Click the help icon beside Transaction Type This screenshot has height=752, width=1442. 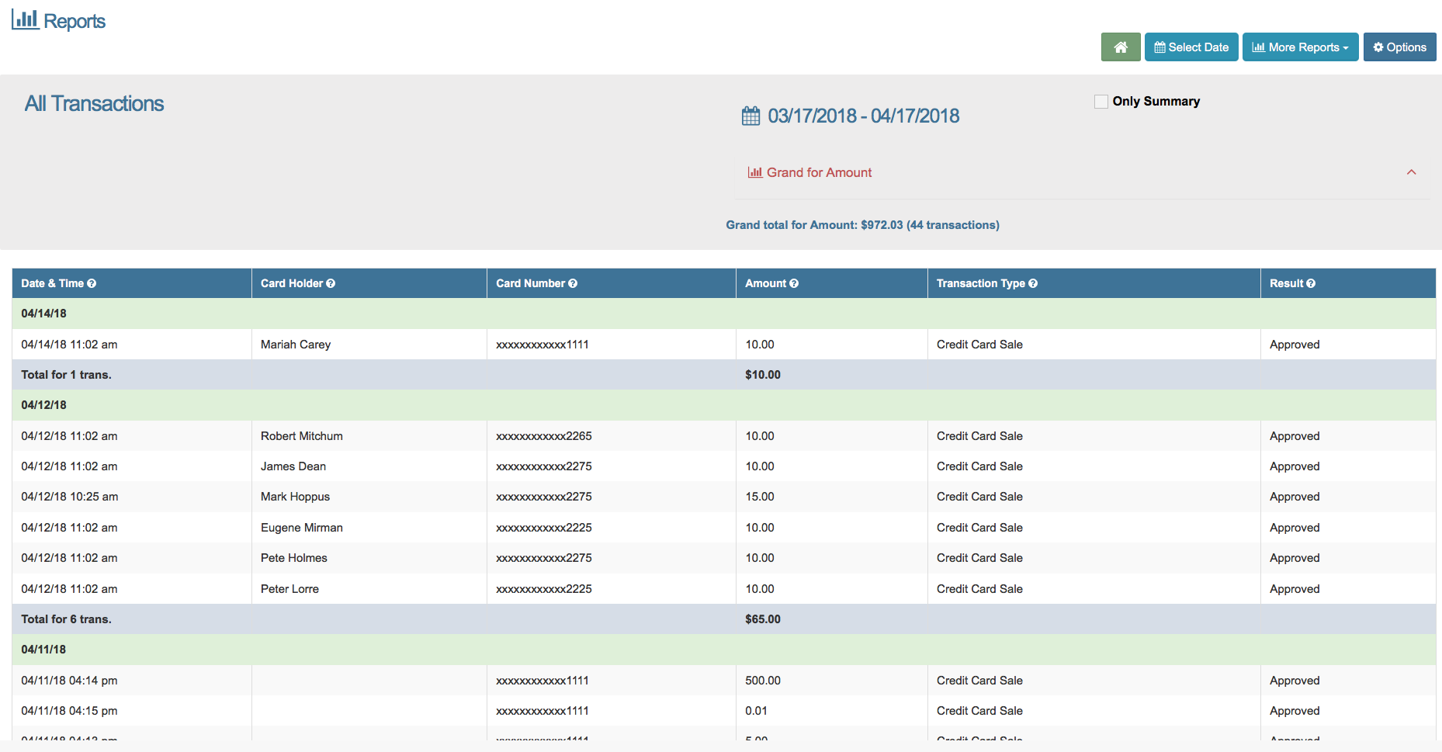pos(1033,283)
